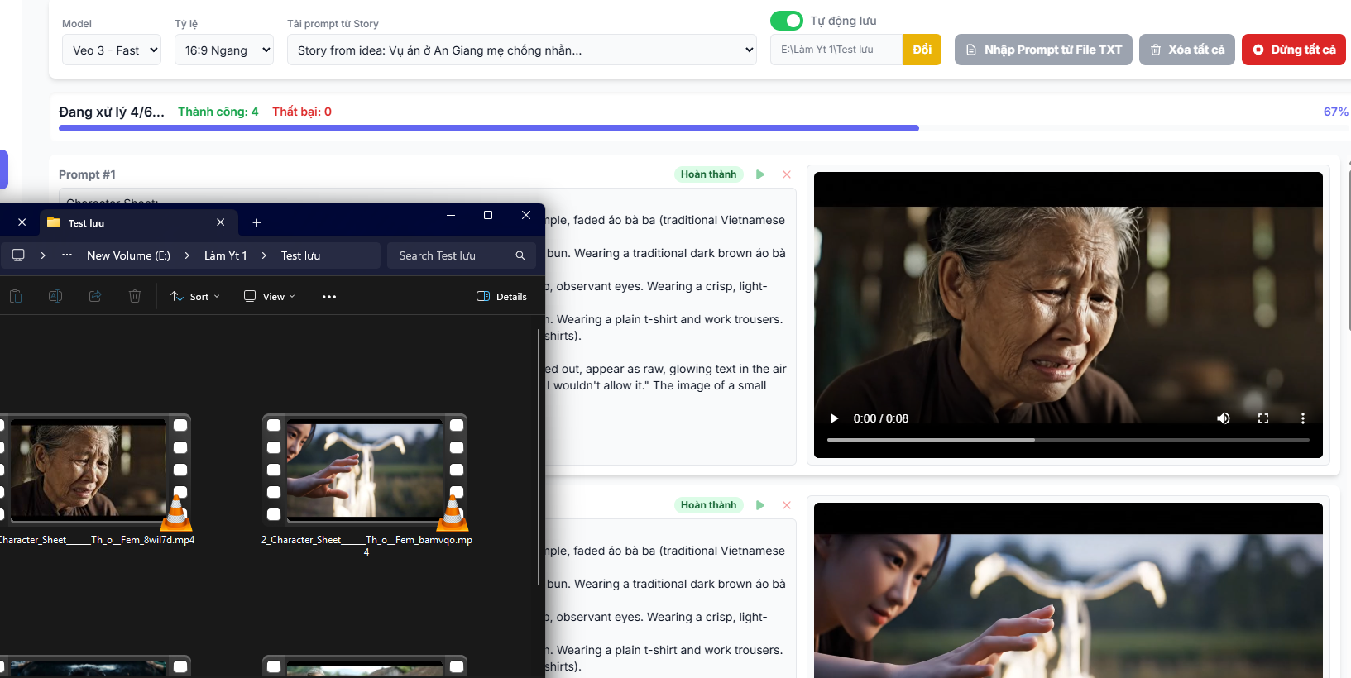This screenshot has width=1351, height=678.
Task: Toggle the Tự động lưu switch
Action: (x=786, y=21)
